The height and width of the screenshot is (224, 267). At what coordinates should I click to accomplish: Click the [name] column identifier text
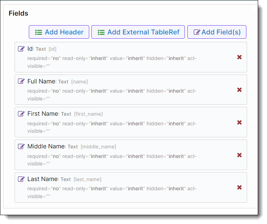coord(80,82)
